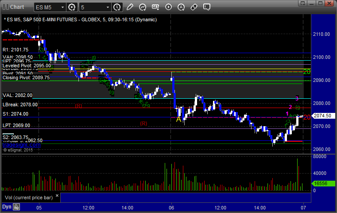This screenshot has height=213, width=337.
Task: Click the bar replay play icon
Action: [x=168, y=8]
